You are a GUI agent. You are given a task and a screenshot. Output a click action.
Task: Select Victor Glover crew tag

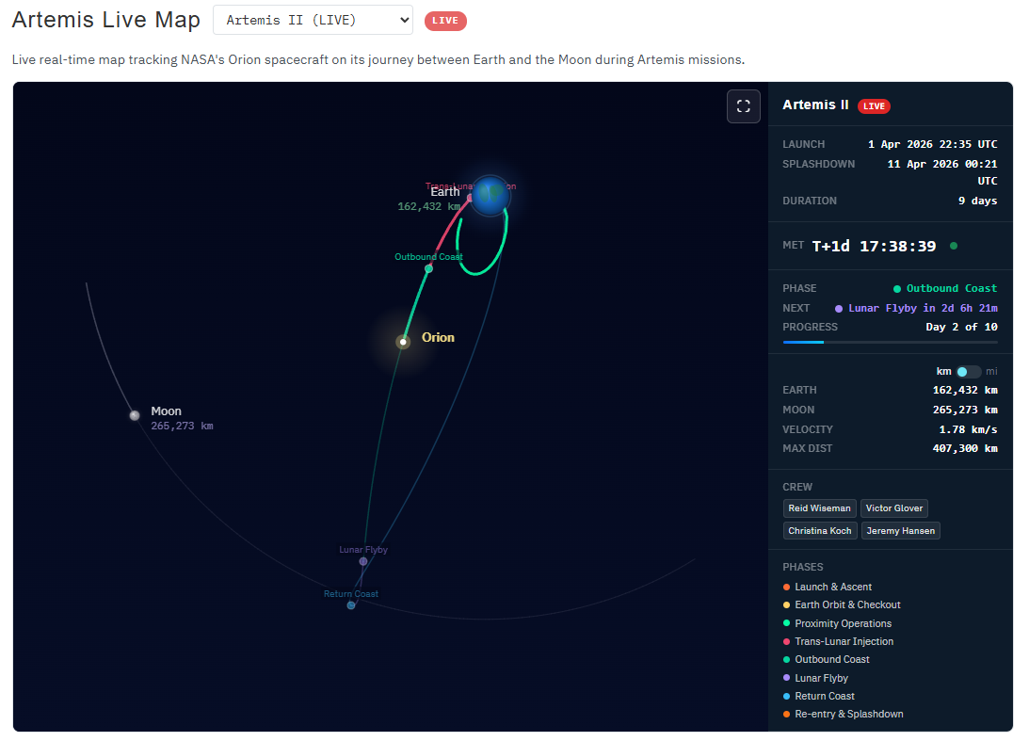coord(893,508)
